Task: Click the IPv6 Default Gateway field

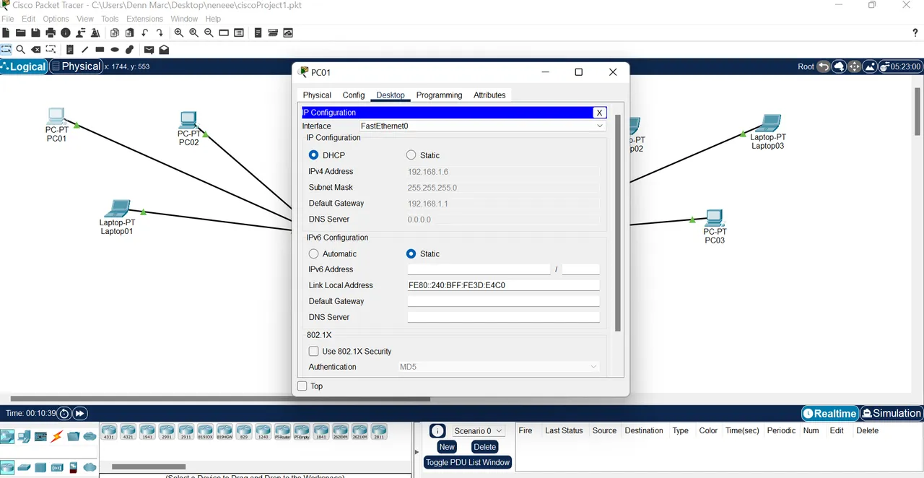Action: click(503, 301)
